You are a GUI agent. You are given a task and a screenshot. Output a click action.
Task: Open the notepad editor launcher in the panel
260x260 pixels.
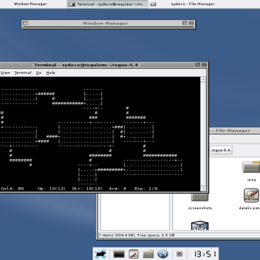[x=133, y=254]
